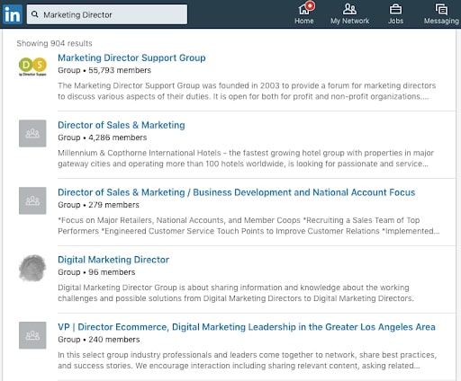Open the Digital Marketing Director link
This screenshot has width=461, height=381.
click(113, 260)
